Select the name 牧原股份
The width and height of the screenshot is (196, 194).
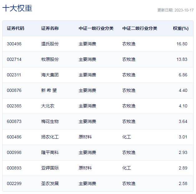coord(50,59)
